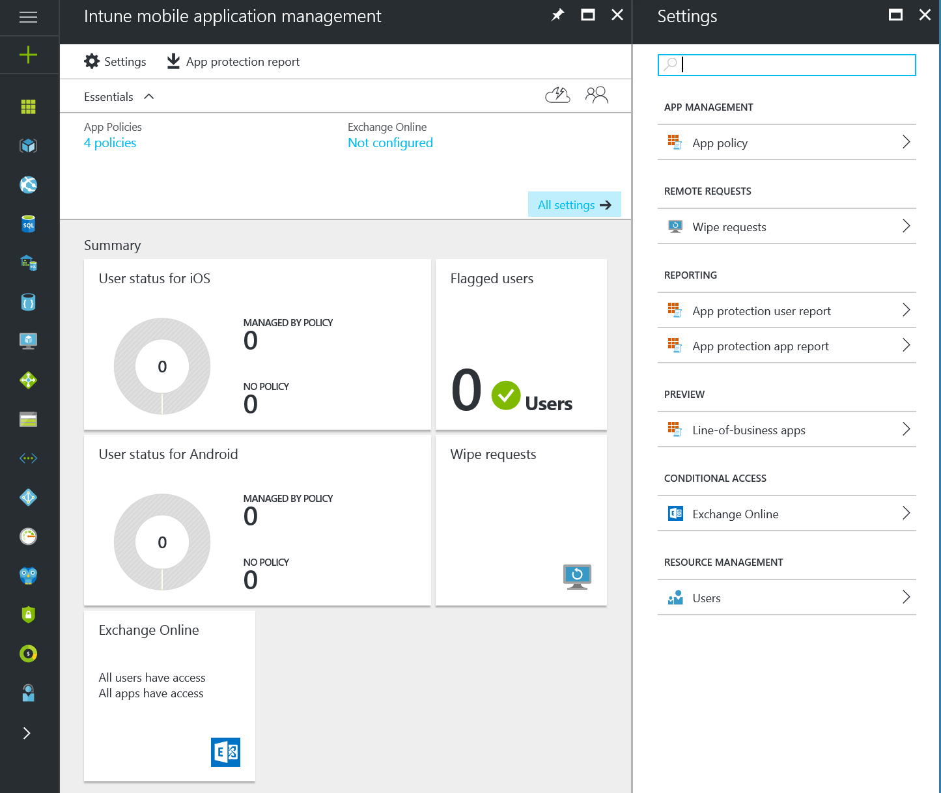Click chevron on App policy row
Screen dimensions: 941x793
[x=906, y=142]
